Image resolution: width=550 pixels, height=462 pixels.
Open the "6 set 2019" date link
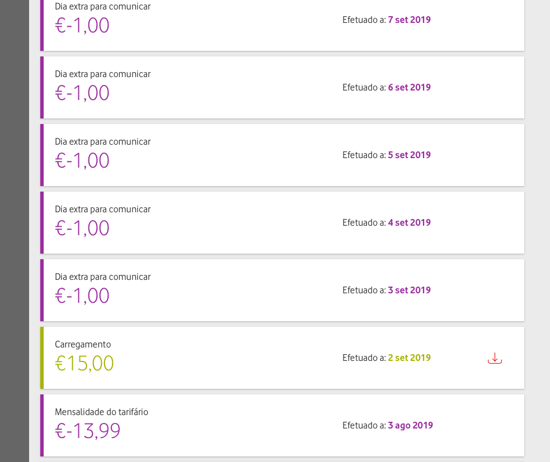point(409,87)
